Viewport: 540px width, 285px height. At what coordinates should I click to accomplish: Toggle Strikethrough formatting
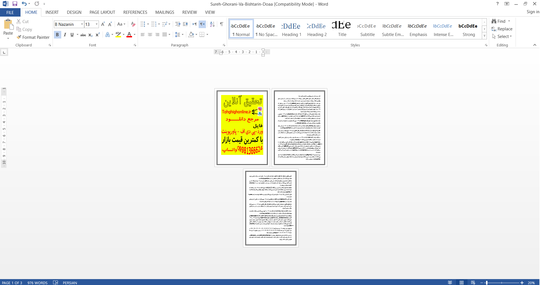[83, 35]
